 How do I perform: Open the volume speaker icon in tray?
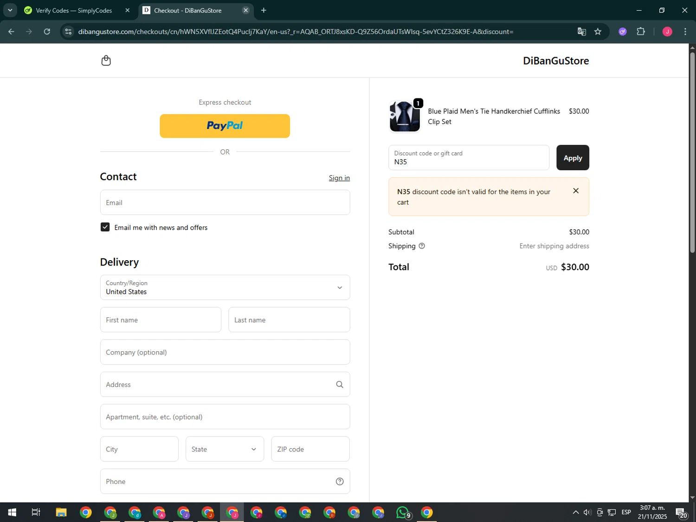click(587, 512)
